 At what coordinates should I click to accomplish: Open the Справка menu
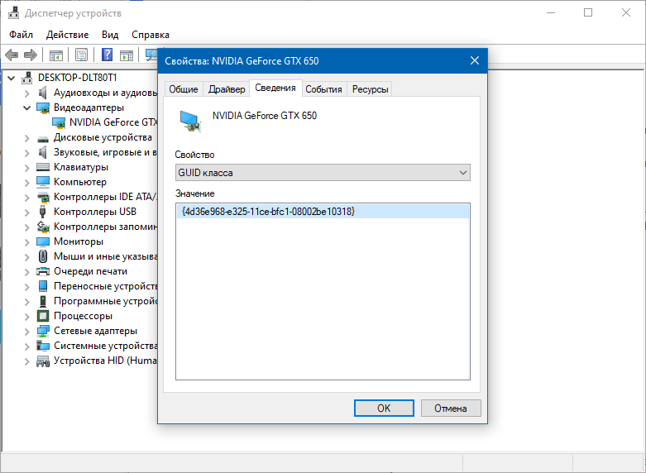pos(151,35)
